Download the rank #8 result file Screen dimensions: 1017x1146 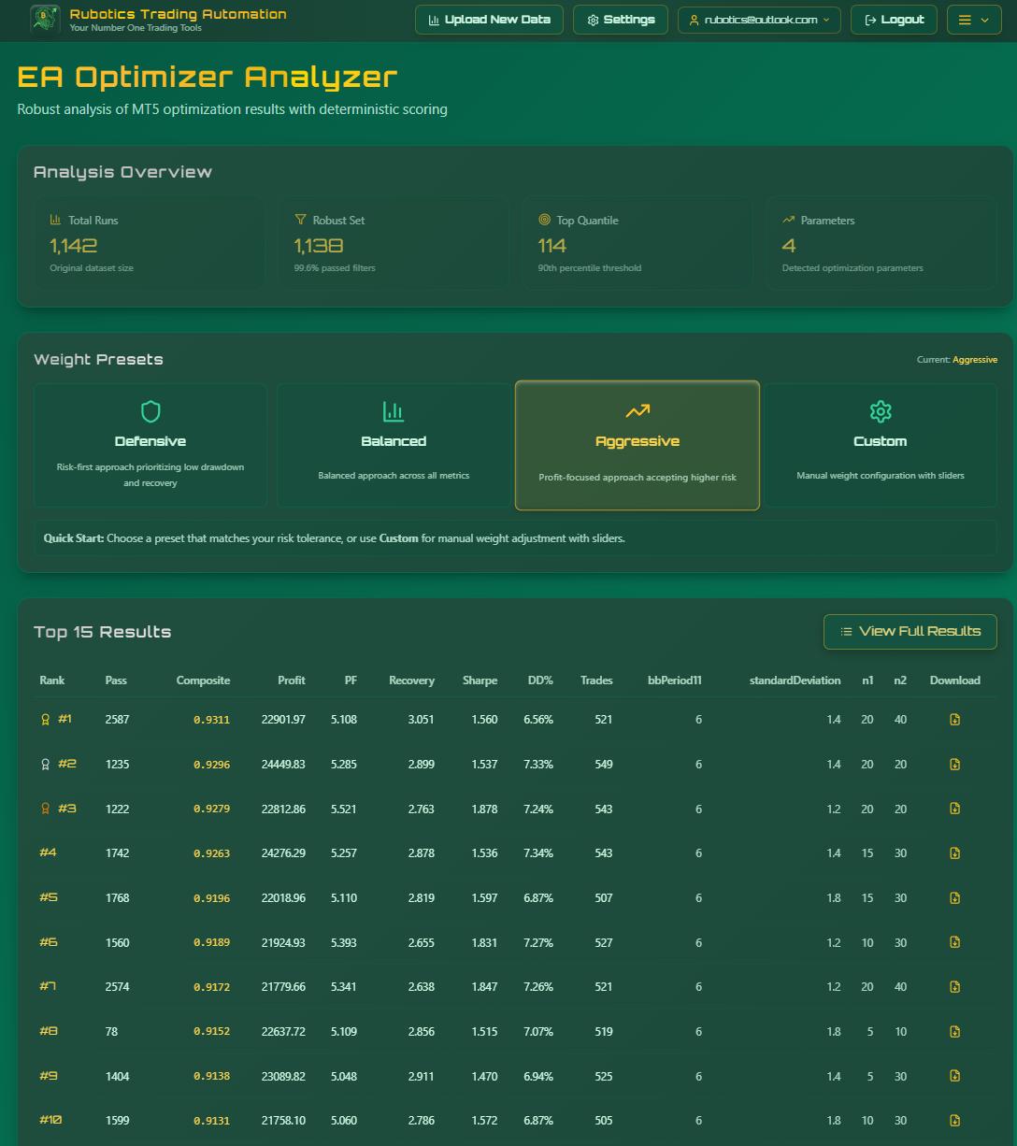[x=954, y=1032]
